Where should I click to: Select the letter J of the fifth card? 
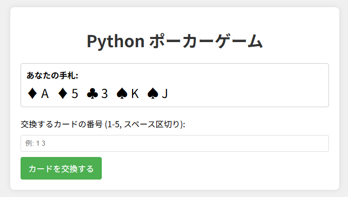(164, 94)
